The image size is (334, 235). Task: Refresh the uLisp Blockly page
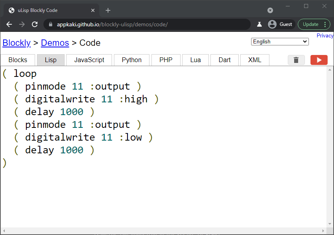tap(35, 24)
